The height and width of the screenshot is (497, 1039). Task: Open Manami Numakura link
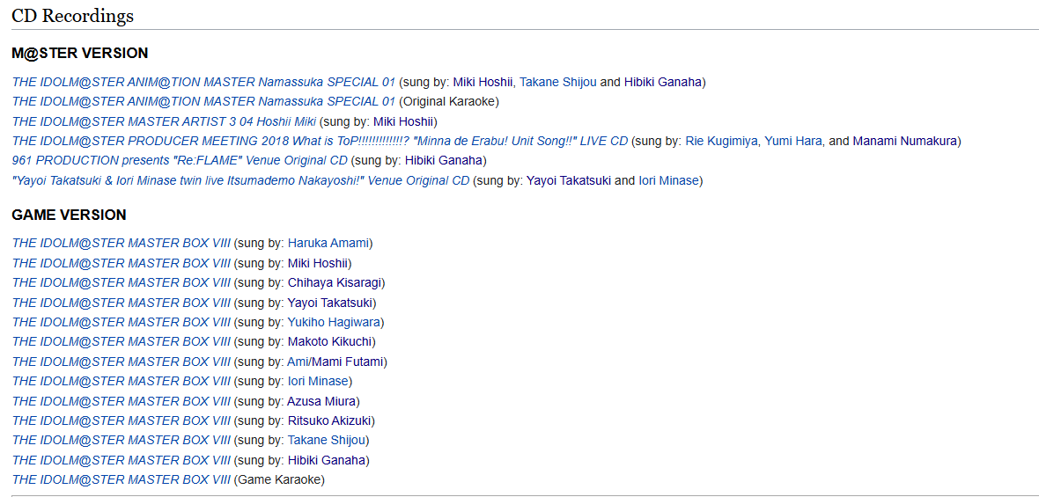905,141
